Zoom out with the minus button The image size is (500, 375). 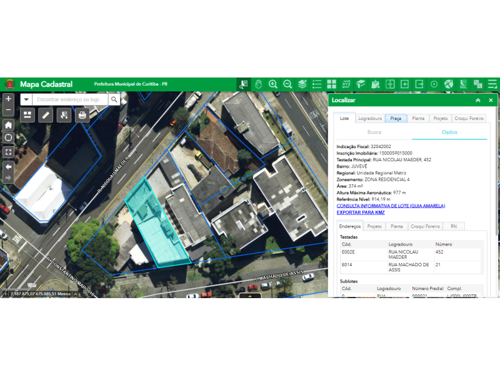(x=8, y=109)
